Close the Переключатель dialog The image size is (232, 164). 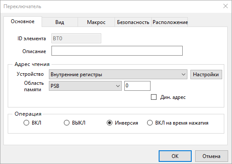pyautogui.click(x=226, y=6)
